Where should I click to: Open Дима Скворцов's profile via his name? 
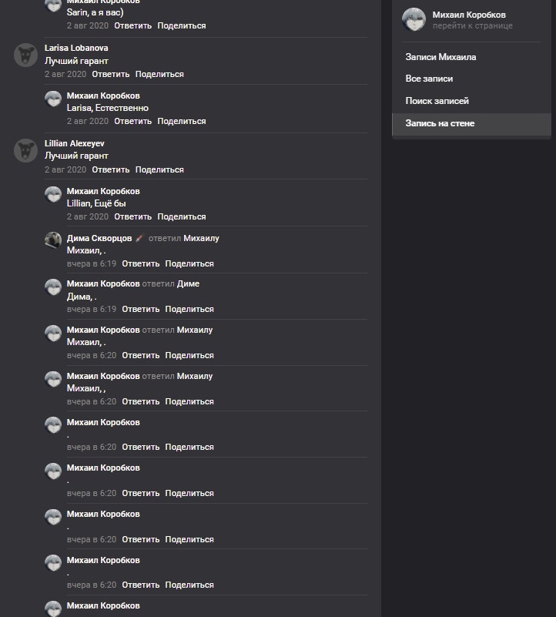point(99,238)
